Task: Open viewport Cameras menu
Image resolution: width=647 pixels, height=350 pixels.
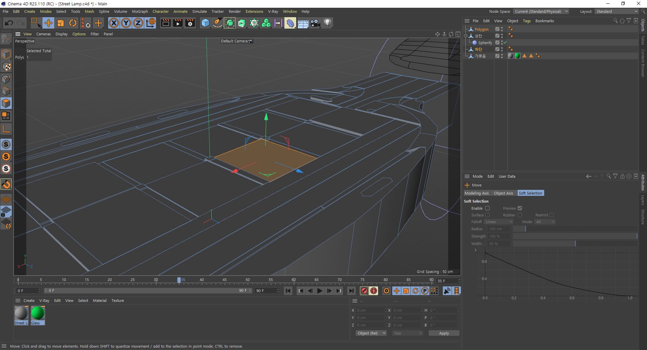Action: pos(43,34)
